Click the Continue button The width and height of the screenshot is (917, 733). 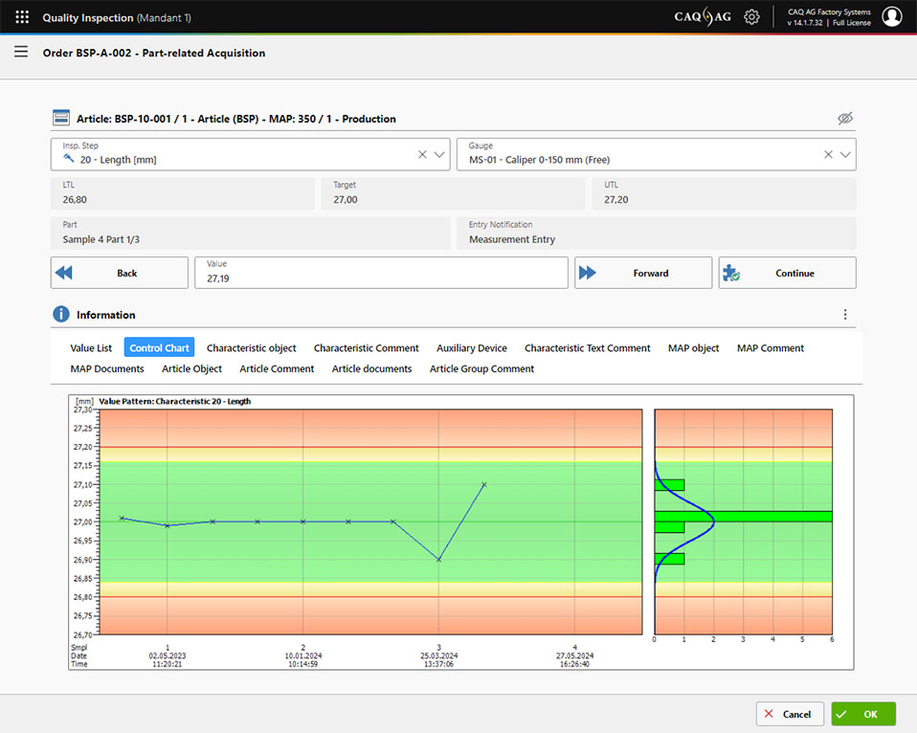[x=787, y=273]
